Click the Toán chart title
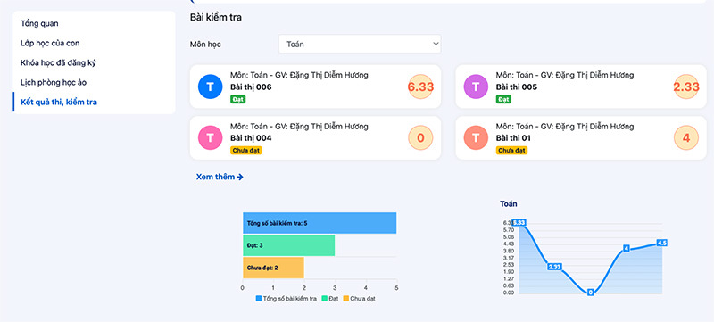Screen dimensions: 714x322 pos(508,203)
